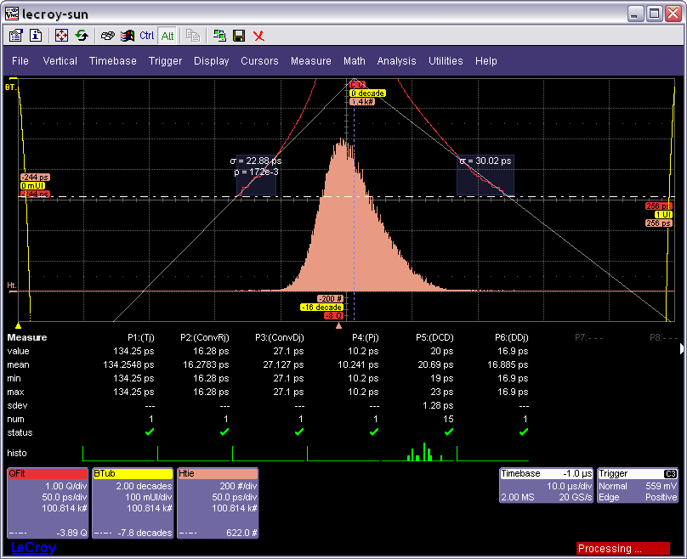
Task: Click the sigma = 30.02 ps annotation
Action: pos(485,161)
